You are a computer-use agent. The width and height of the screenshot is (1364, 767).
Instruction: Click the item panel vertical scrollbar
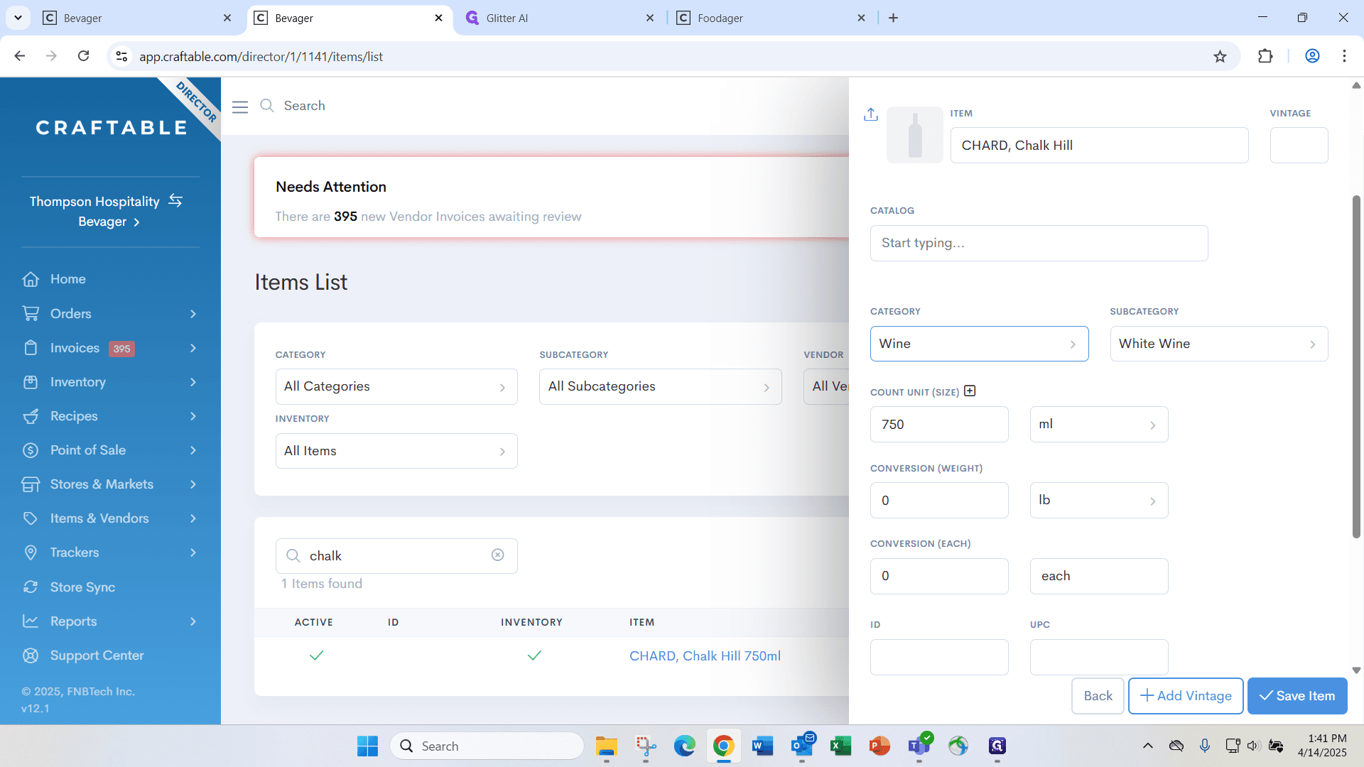coord(1356,366)
